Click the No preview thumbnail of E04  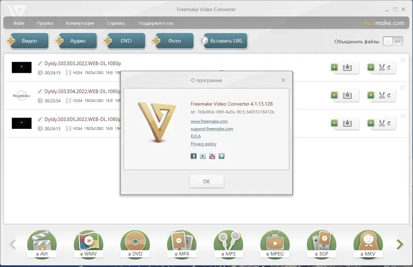[22, 95]
